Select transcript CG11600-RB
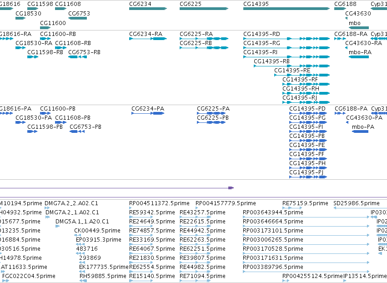The width and height of the screenshot is (387, 283). click(x=45, y=39)
